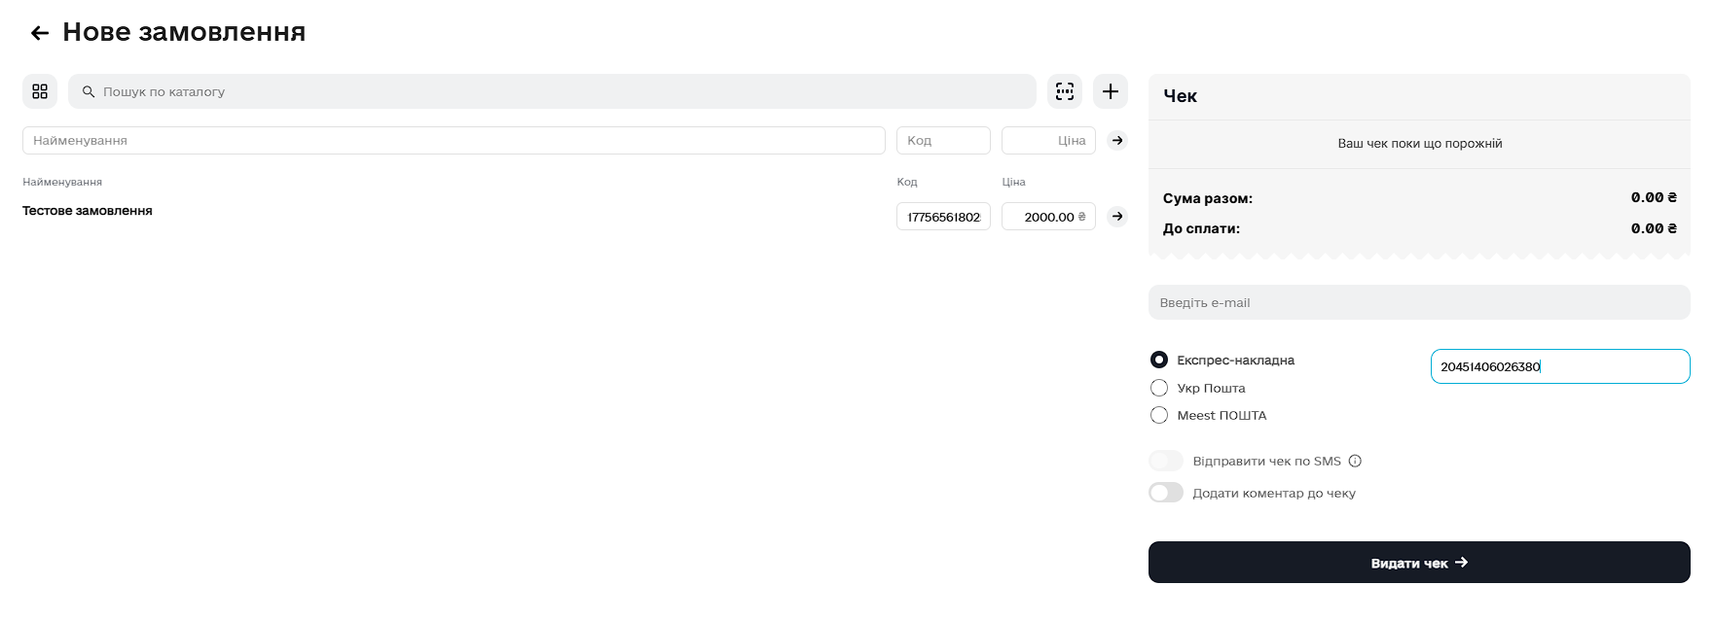This screenshot has height=620, width=1714.
Task: Click the Введіть e-mail field
Action: 1418,302
